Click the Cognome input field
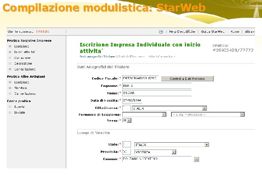 [x=157, y=86]
